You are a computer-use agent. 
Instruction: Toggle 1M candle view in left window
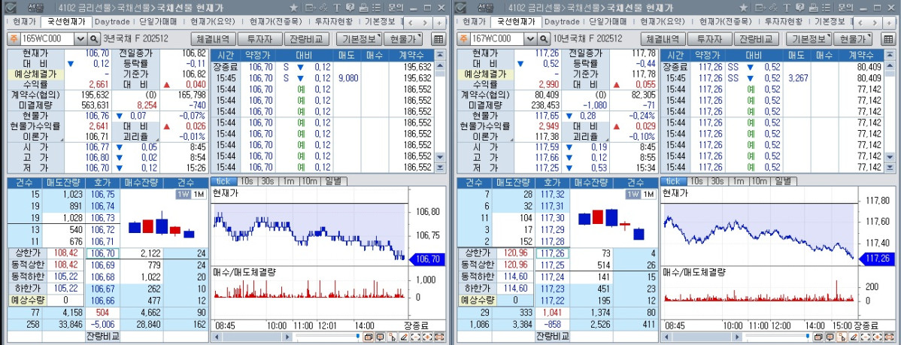pyautogui.click(x=197, y=195)
